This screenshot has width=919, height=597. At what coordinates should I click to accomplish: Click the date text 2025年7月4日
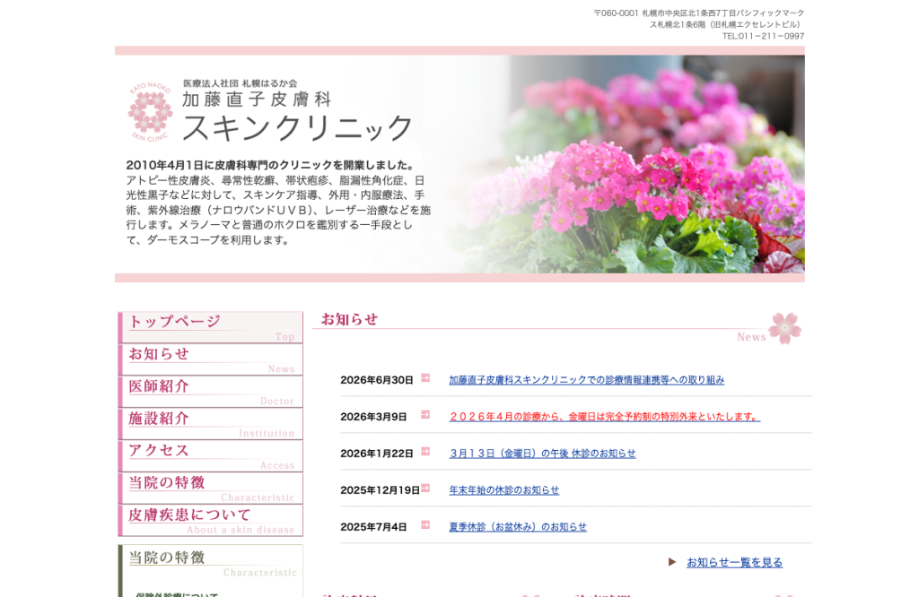[373, 527]
